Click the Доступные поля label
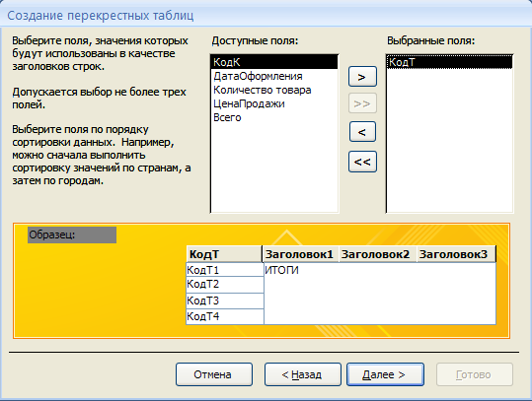532x401 pixels. pos(255,41)
